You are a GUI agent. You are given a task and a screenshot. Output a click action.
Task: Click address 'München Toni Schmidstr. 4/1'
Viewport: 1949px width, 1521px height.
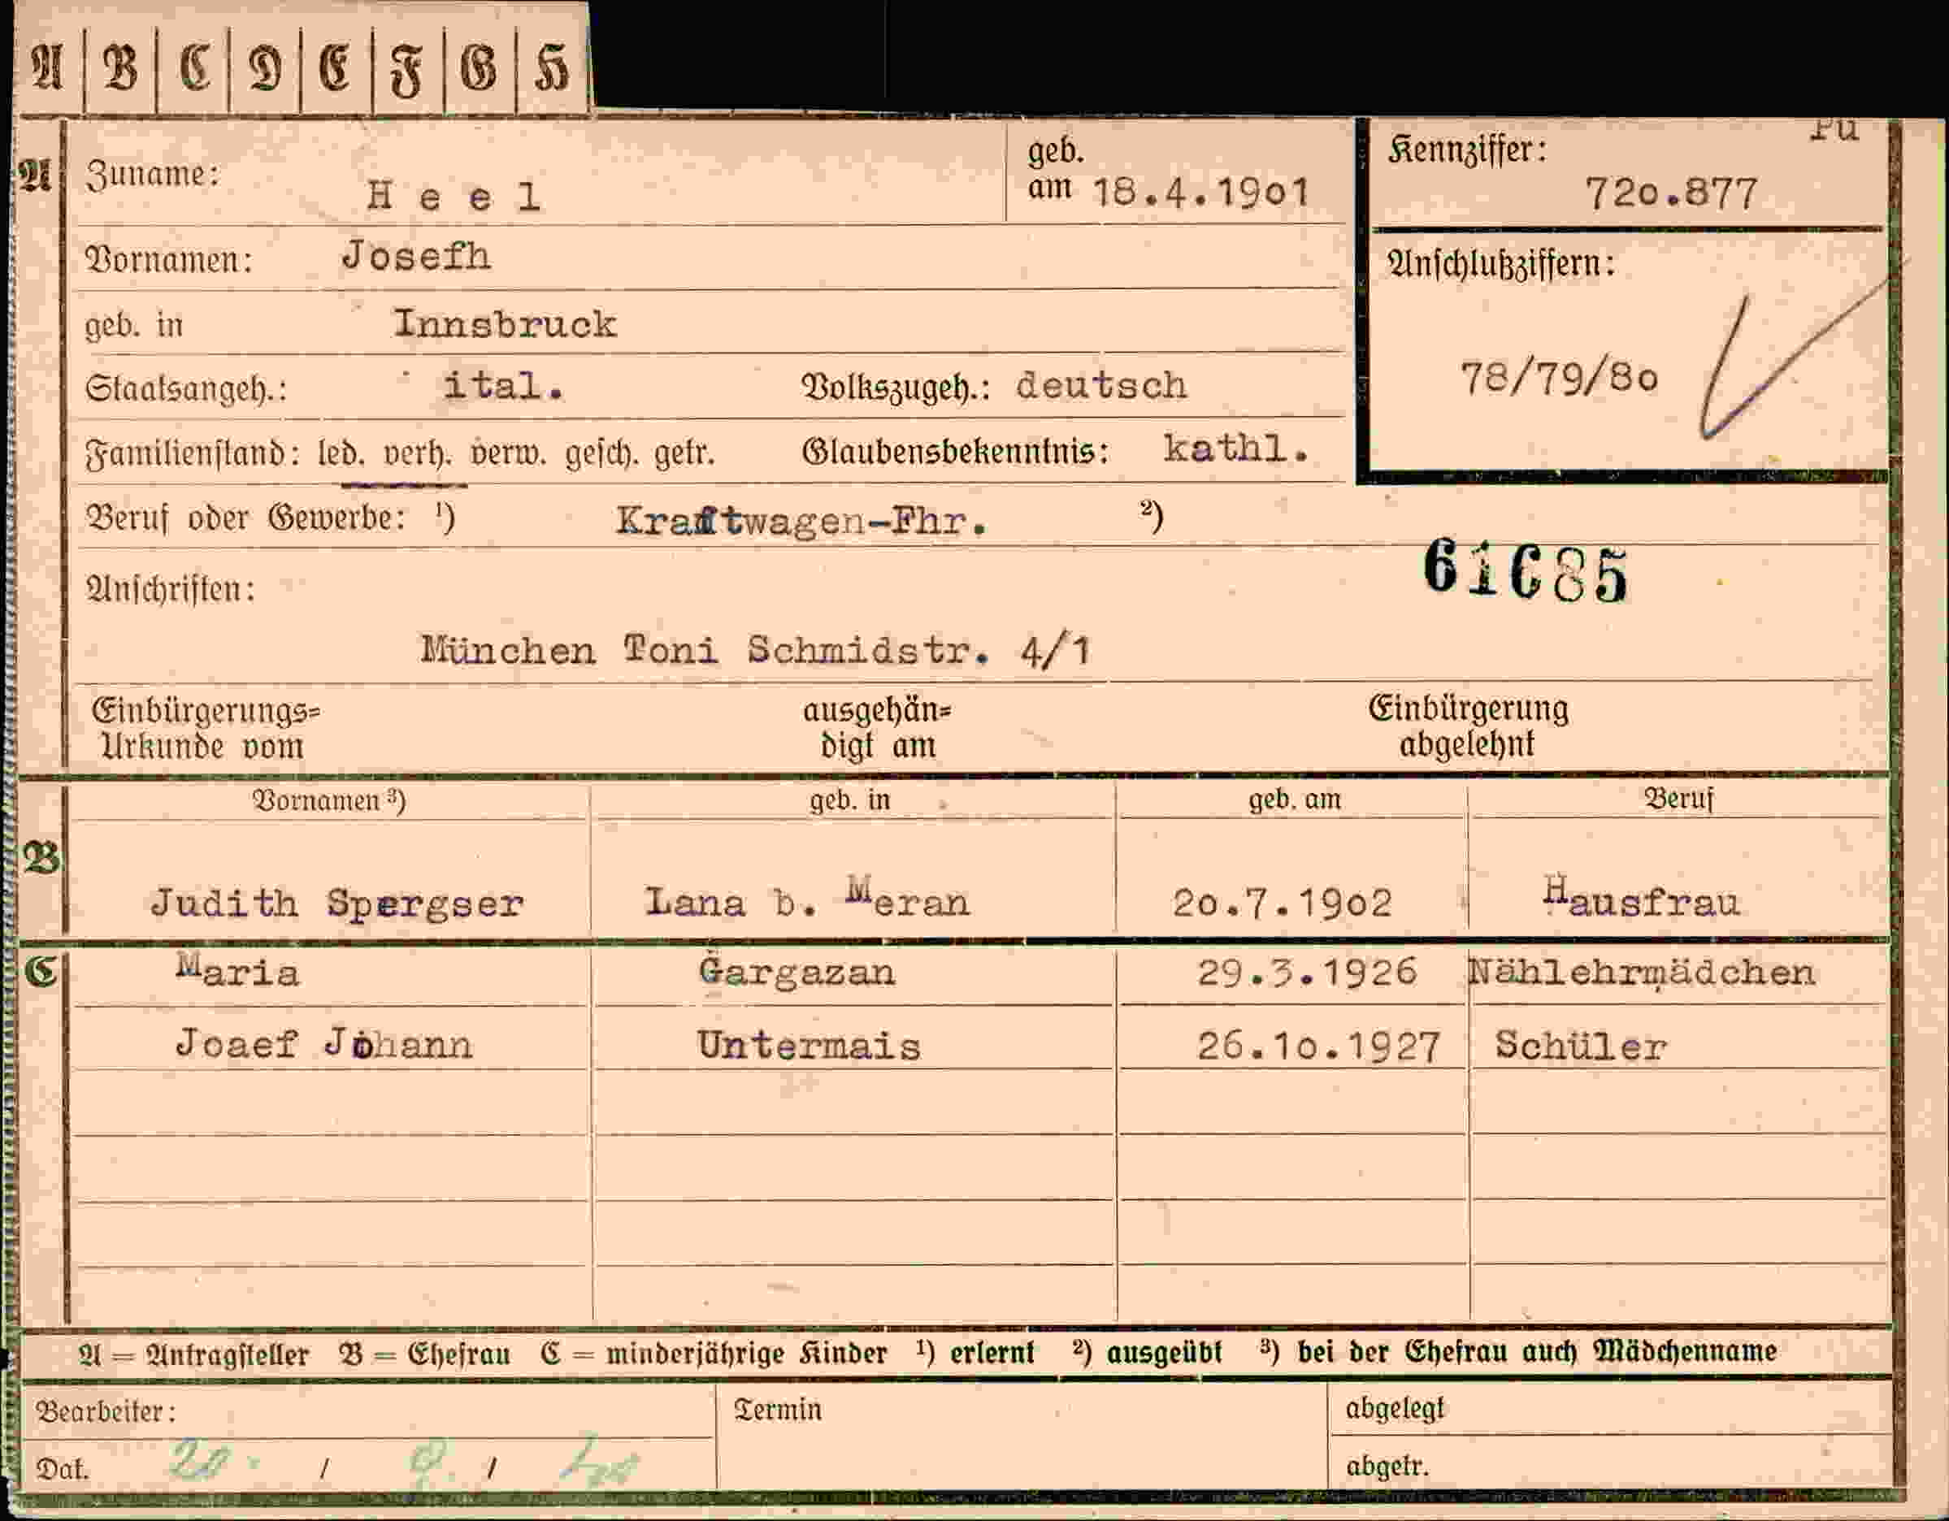[x=755, y=650]
